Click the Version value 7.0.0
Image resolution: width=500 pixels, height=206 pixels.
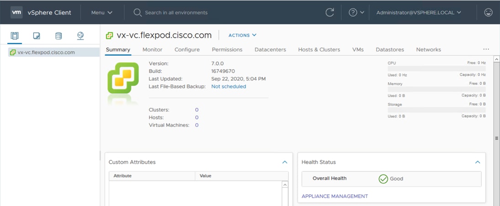click(218, 63)
